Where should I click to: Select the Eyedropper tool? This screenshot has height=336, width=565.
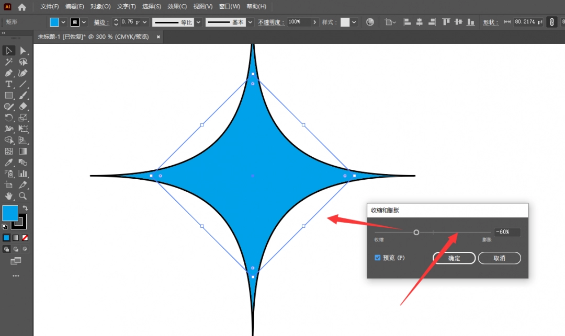pos(9,163)
